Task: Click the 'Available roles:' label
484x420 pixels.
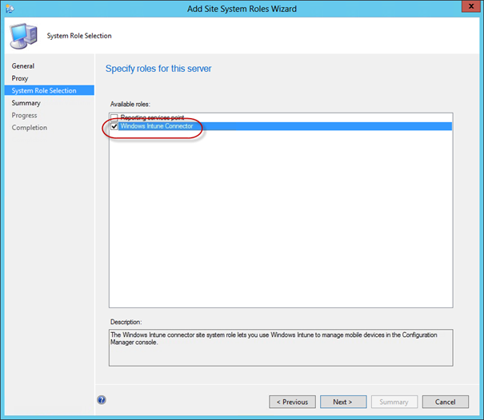Action: (x=130, y=104)
